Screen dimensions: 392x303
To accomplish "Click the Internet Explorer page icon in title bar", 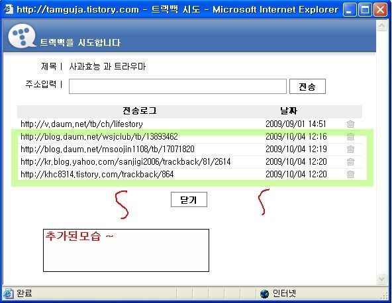I will tap(9, 9).
